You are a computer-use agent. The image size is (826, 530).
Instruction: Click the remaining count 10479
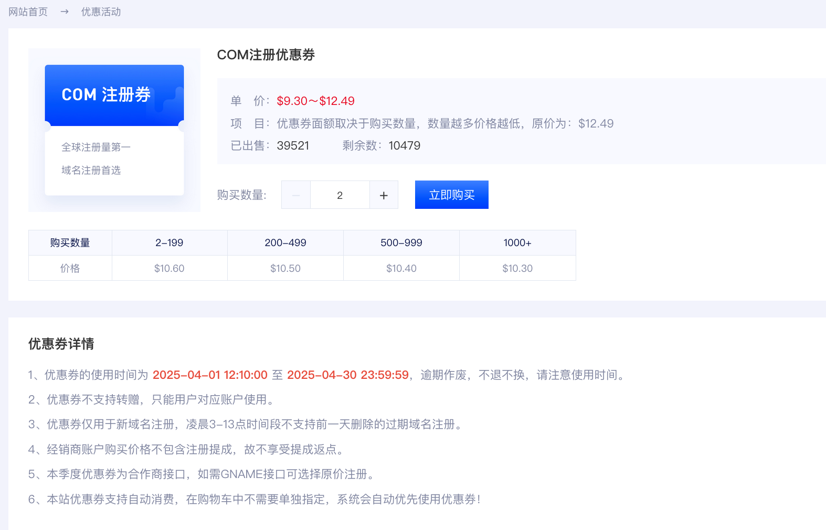[x=404, y=145]
